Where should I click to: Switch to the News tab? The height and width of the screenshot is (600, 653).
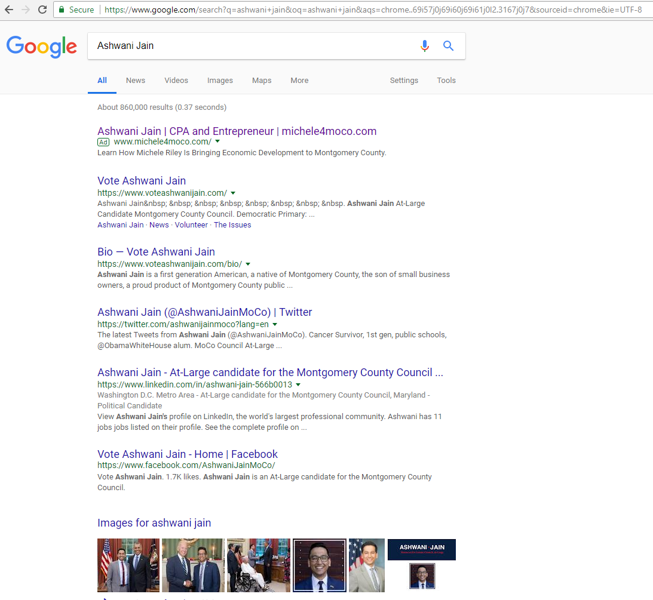tap(136, 81)
